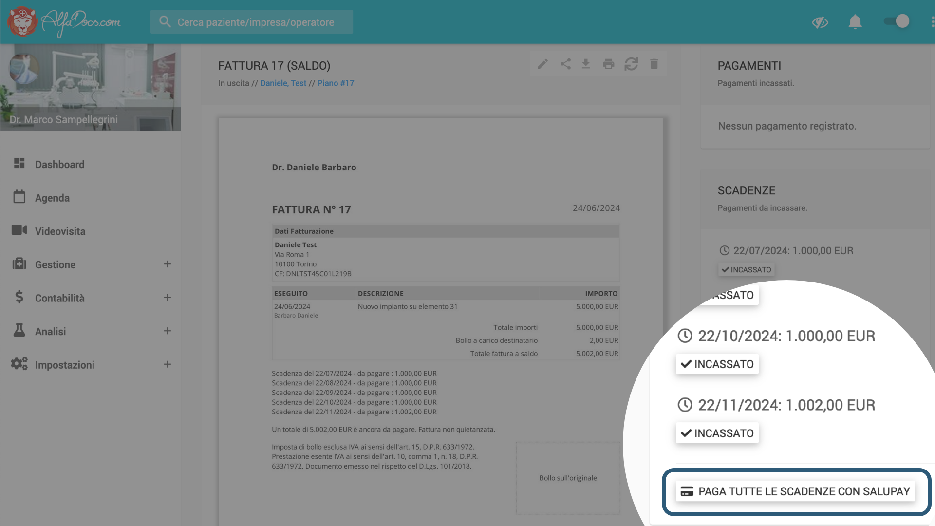This screenshot has width=935, height=526.
Task: Expand Impostazioni with plus icon
Action: tap(167, 364)
